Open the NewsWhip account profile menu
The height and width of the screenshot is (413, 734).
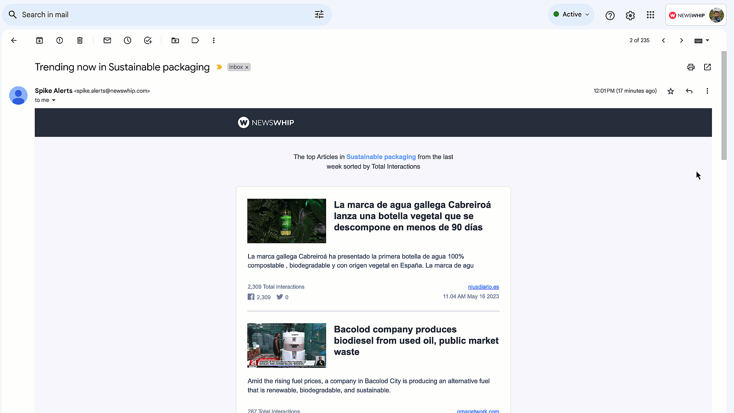point(696,15)
